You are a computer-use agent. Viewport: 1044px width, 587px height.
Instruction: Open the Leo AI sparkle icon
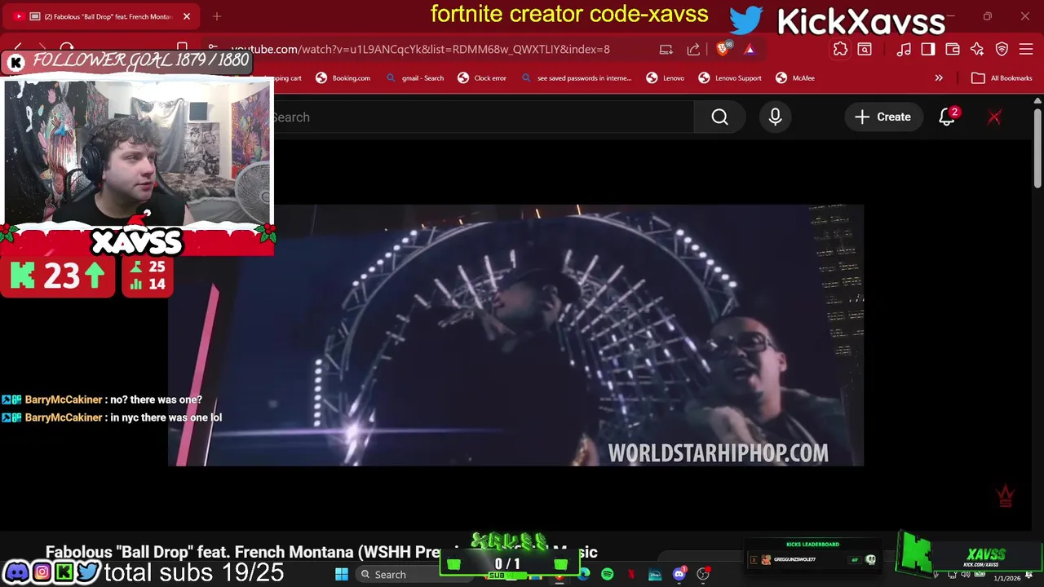(x=977, y=49)
